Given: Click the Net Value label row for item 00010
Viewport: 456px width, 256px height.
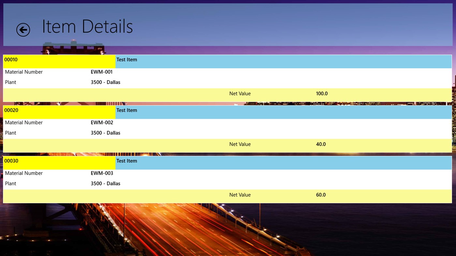Looking at the screenshot, I should [240, 94].
